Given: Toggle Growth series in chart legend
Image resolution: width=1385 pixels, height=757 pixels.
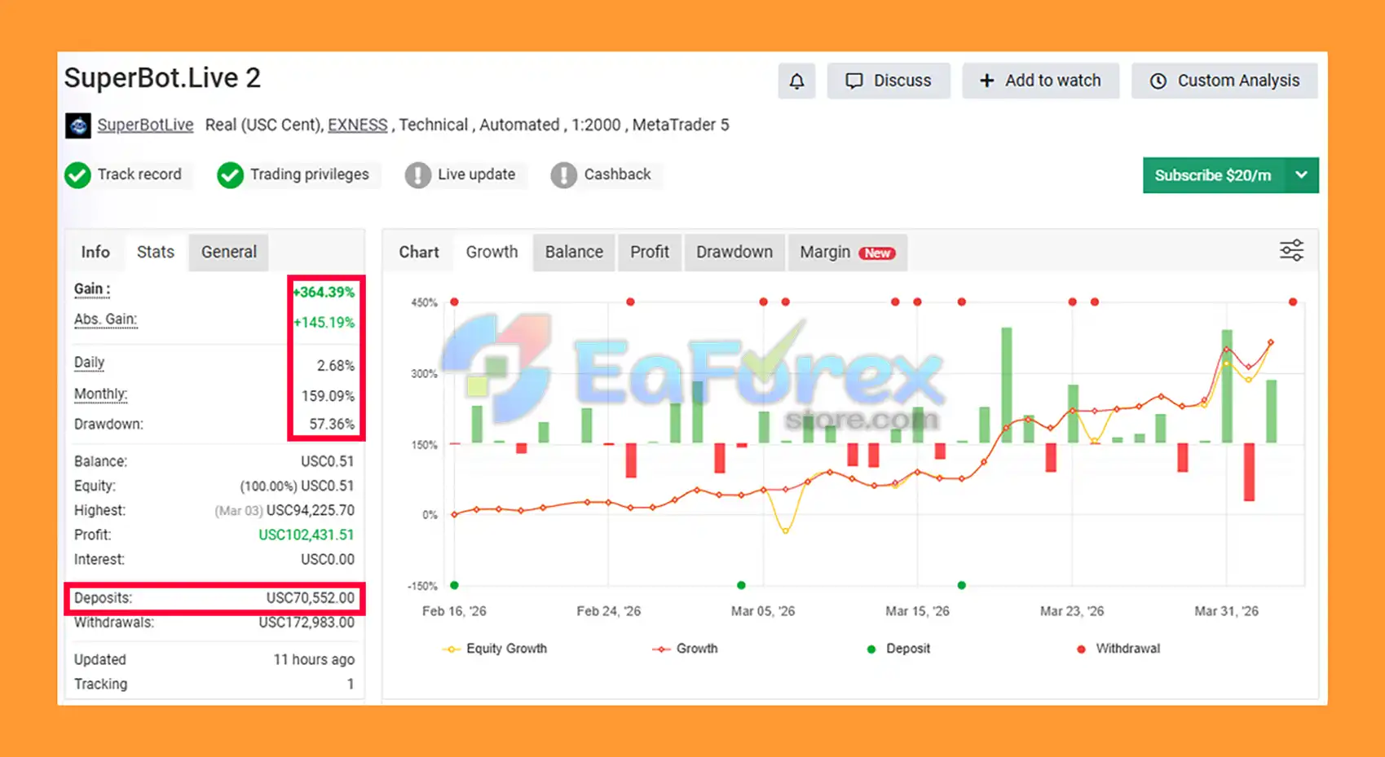Looking at the screenshot, I should (686, 649).
